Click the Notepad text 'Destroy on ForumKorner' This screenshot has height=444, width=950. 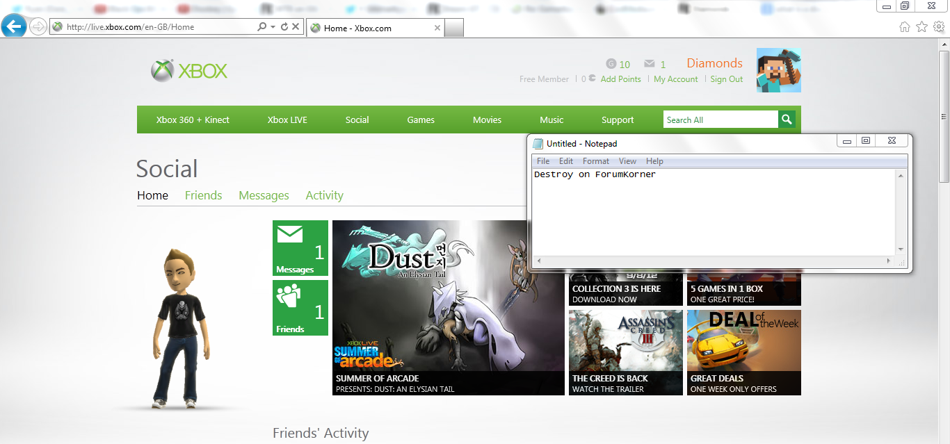click(595, 174)
